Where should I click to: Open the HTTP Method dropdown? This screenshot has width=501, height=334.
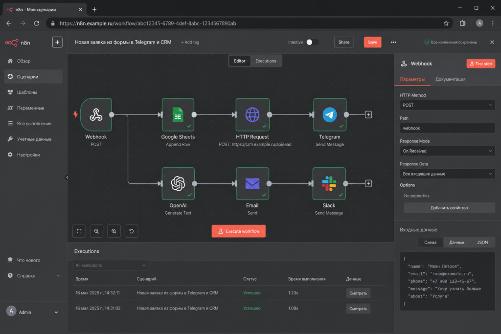(x=447, y=105)
